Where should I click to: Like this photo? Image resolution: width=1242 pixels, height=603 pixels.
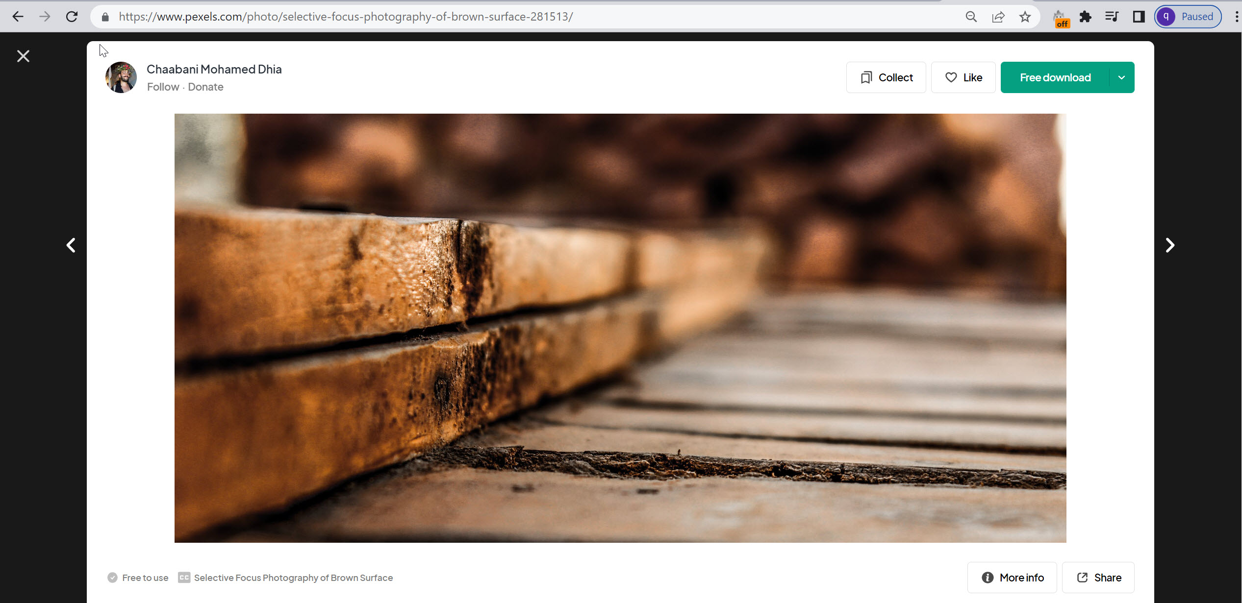tap(963, 77)
